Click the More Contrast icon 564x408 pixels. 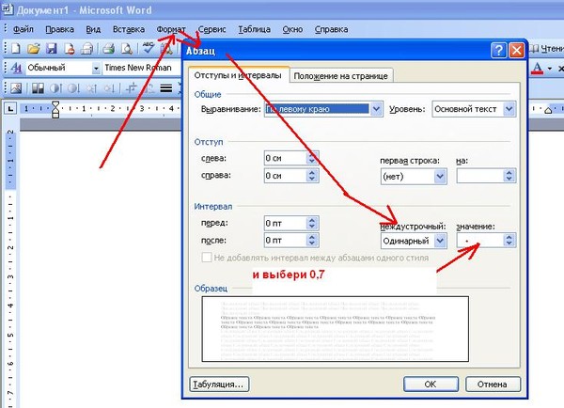pyautogui.click(x=55, y=88)
